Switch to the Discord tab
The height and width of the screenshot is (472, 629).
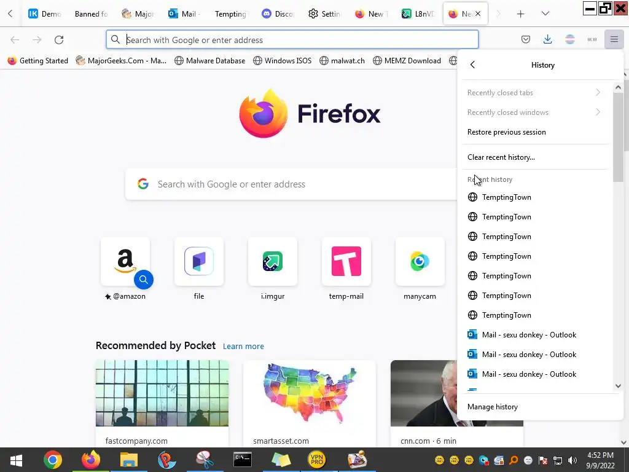point(278,14)
